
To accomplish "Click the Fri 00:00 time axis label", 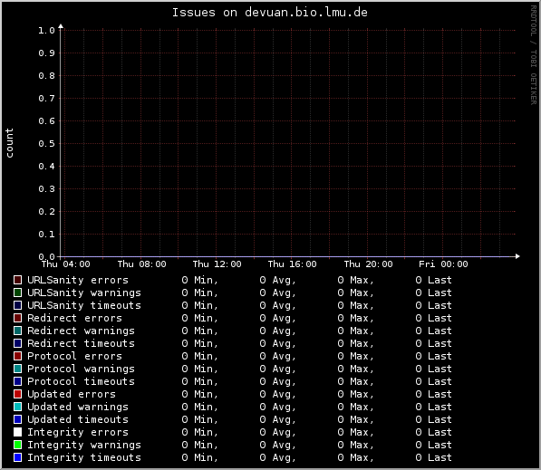I will pyautogui.click(x=443, y=264).
